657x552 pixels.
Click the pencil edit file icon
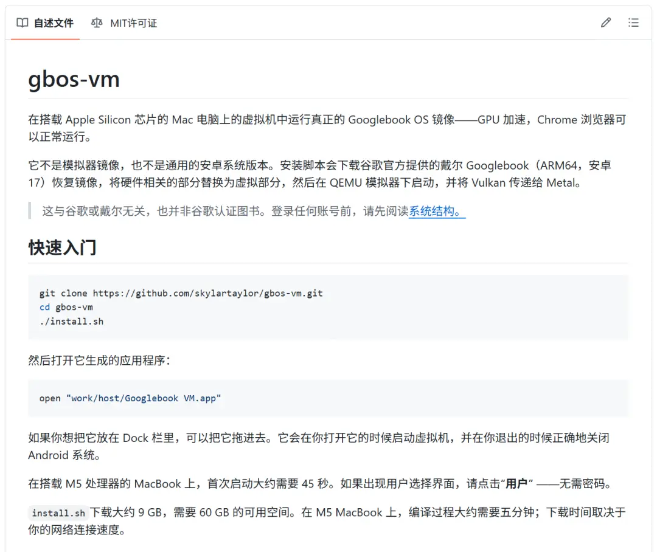[x=605, y=22]
